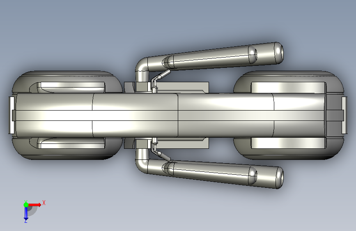The height and width of the screenshot is (231, 356).
Task: Select the flat rectangular block above the main body
Action: [183, 87]
